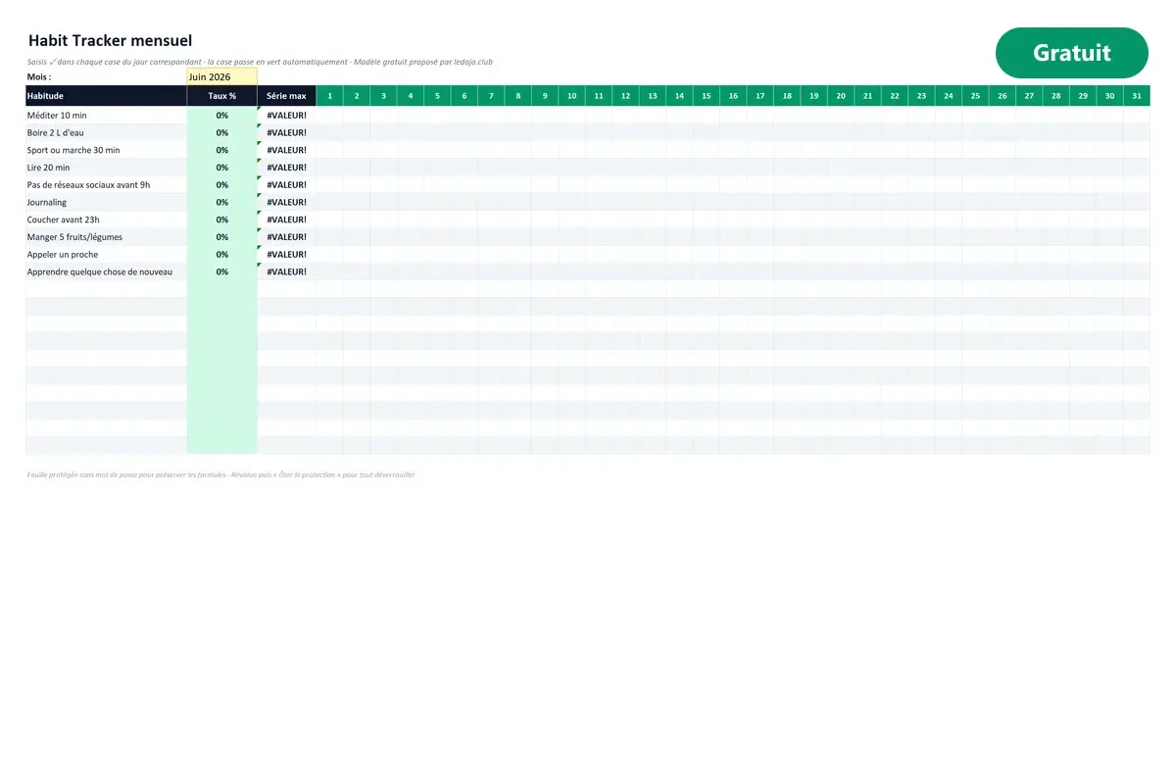Select Manger 5 fruits/légumes habit
1176x784 pixels.
pyautogui.click(x=106, y=237)
